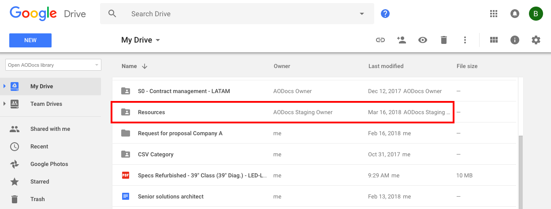Click the File size column header
The image size is (551, 209).
tap(467, 66)
